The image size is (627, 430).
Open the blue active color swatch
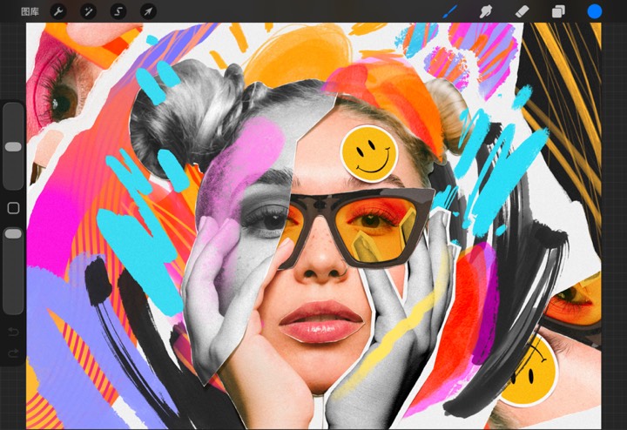[594, 11]
